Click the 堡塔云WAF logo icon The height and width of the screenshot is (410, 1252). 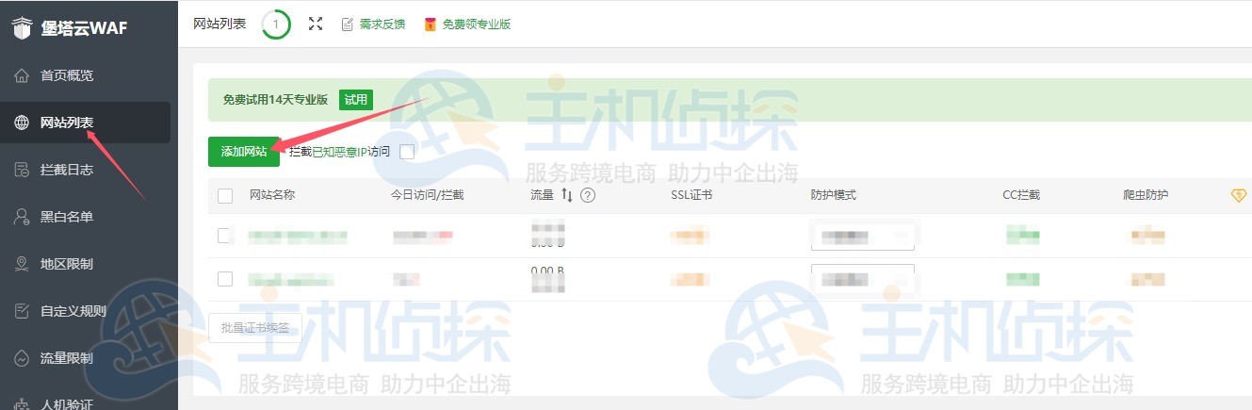coord(22,27)
